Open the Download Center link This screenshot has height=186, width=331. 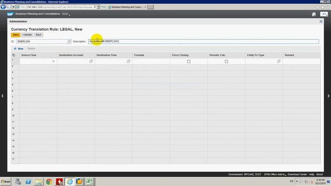click(297, 175)
